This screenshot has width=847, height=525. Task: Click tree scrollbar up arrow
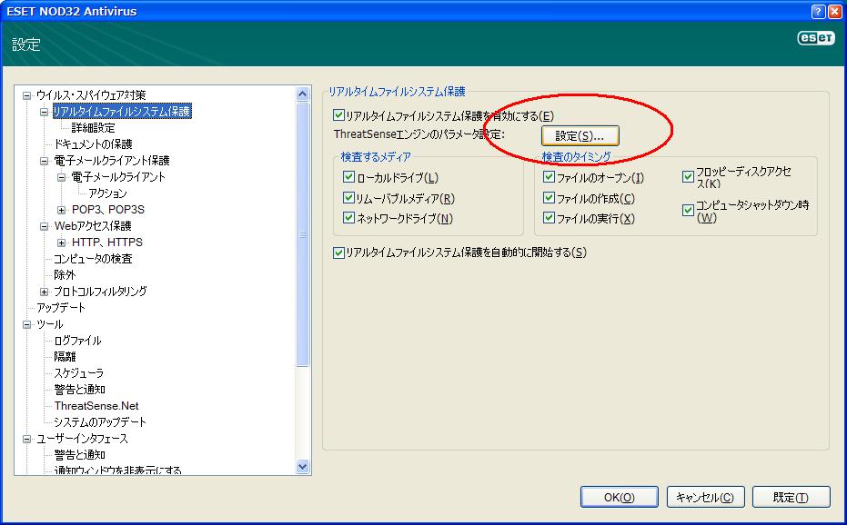point(302,94)
